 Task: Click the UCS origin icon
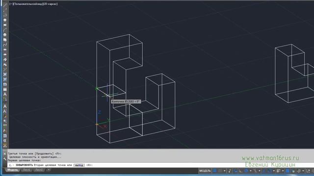click(97, 124)
